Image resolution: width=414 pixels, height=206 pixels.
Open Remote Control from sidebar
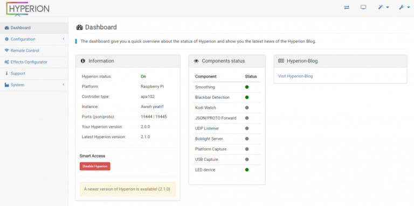coord(34,51)
